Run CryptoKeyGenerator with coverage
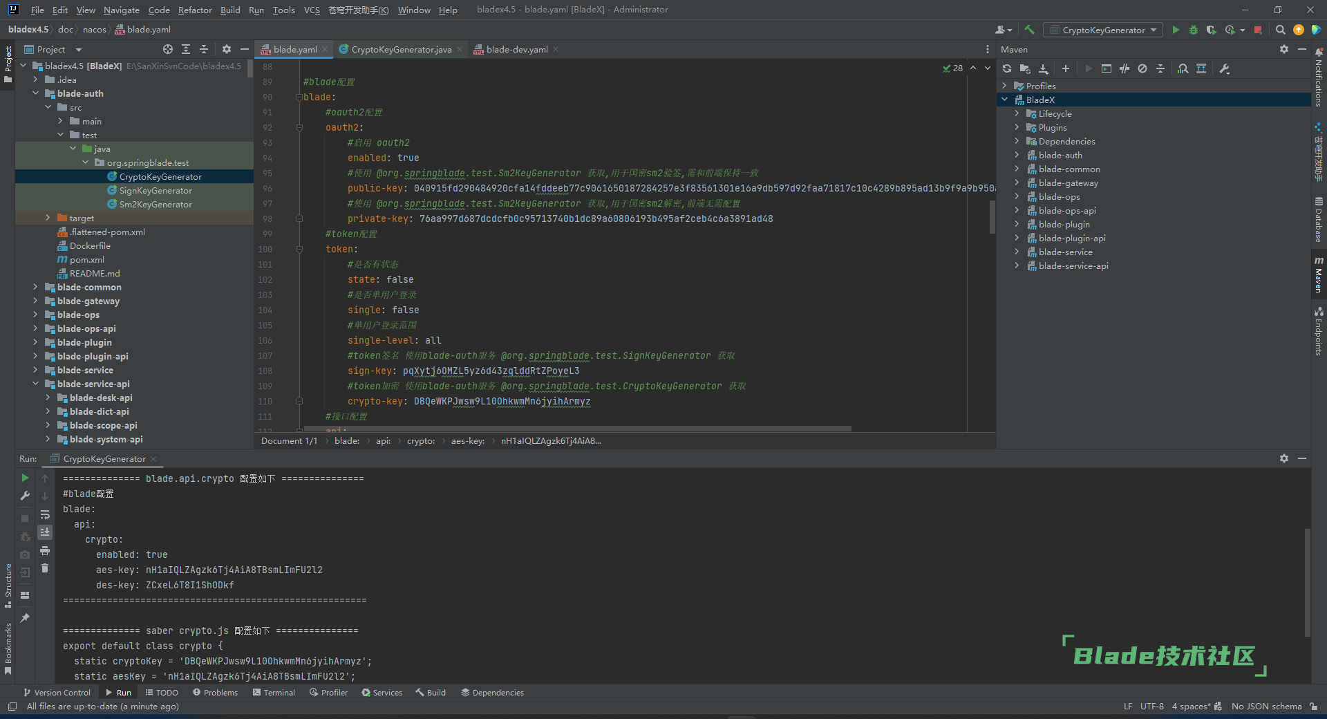Image resolution: width=1327 pixels, height=719 pixels. pyautogui.click(x=1212, y=30)
